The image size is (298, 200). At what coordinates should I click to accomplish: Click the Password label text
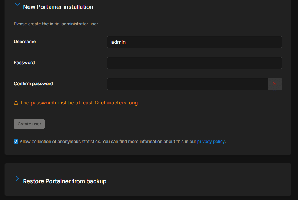[24, 63]
